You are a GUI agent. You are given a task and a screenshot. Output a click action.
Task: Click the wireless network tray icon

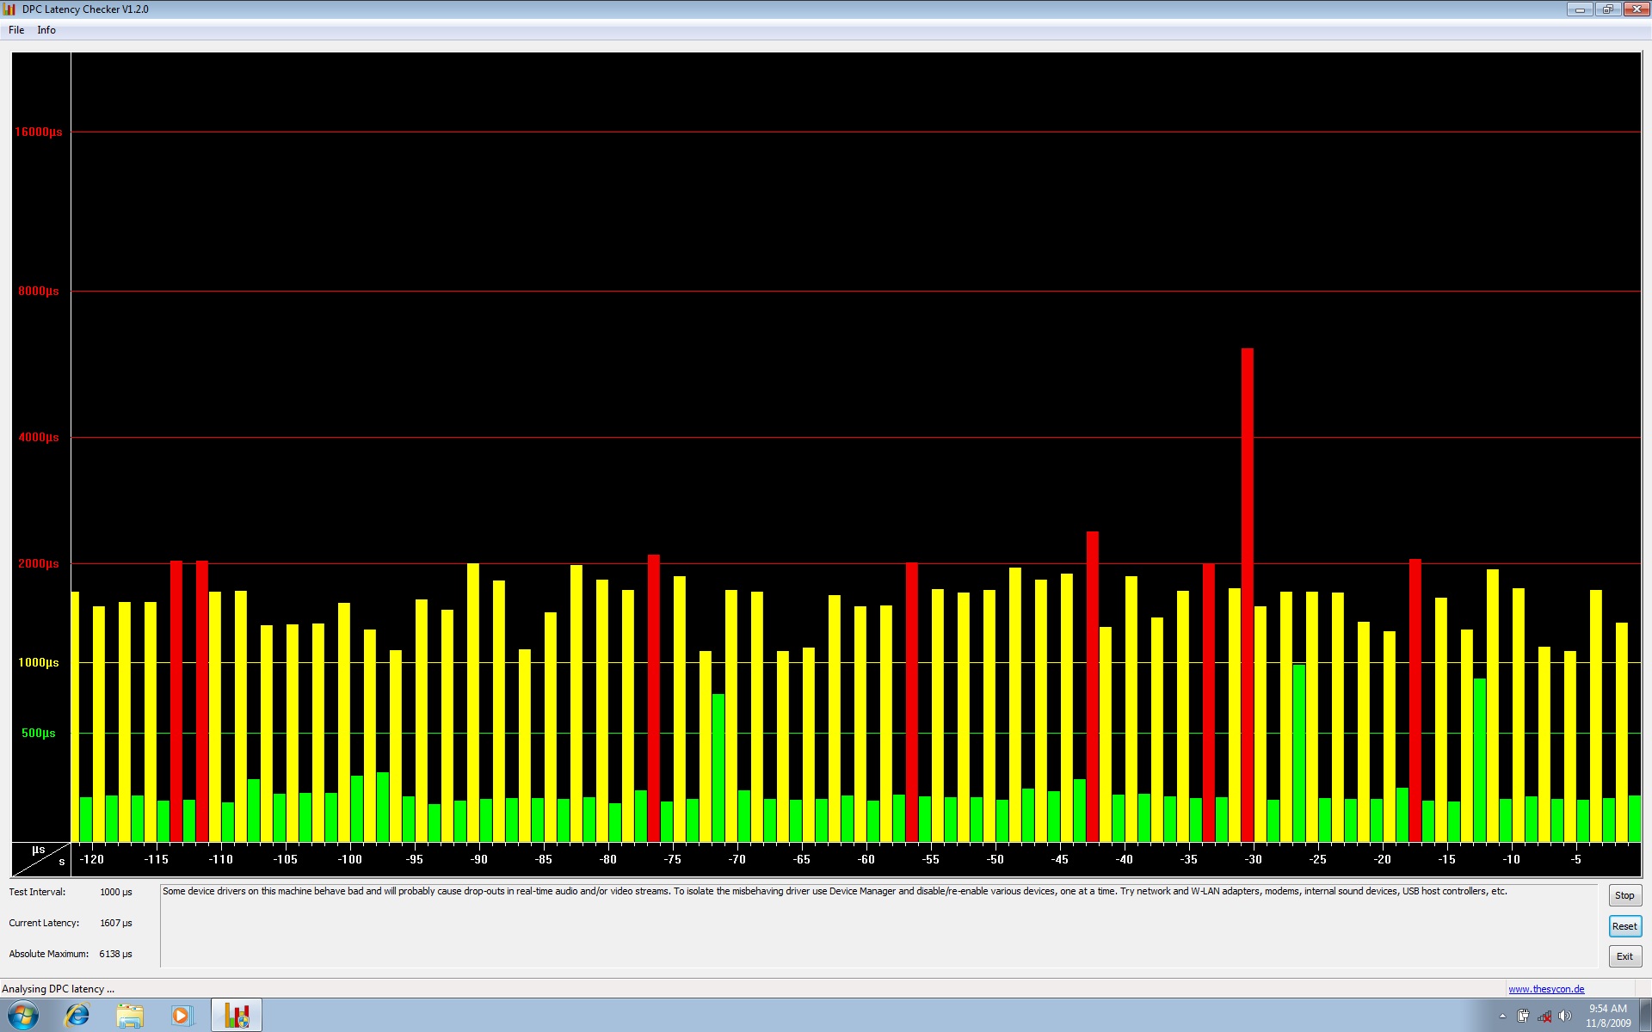(x=1544, y=1016)
